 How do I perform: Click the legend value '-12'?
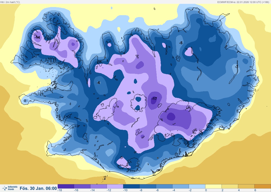109,190
